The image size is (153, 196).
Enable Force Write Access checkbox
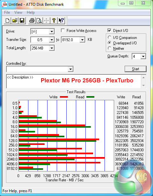(63, 31)
